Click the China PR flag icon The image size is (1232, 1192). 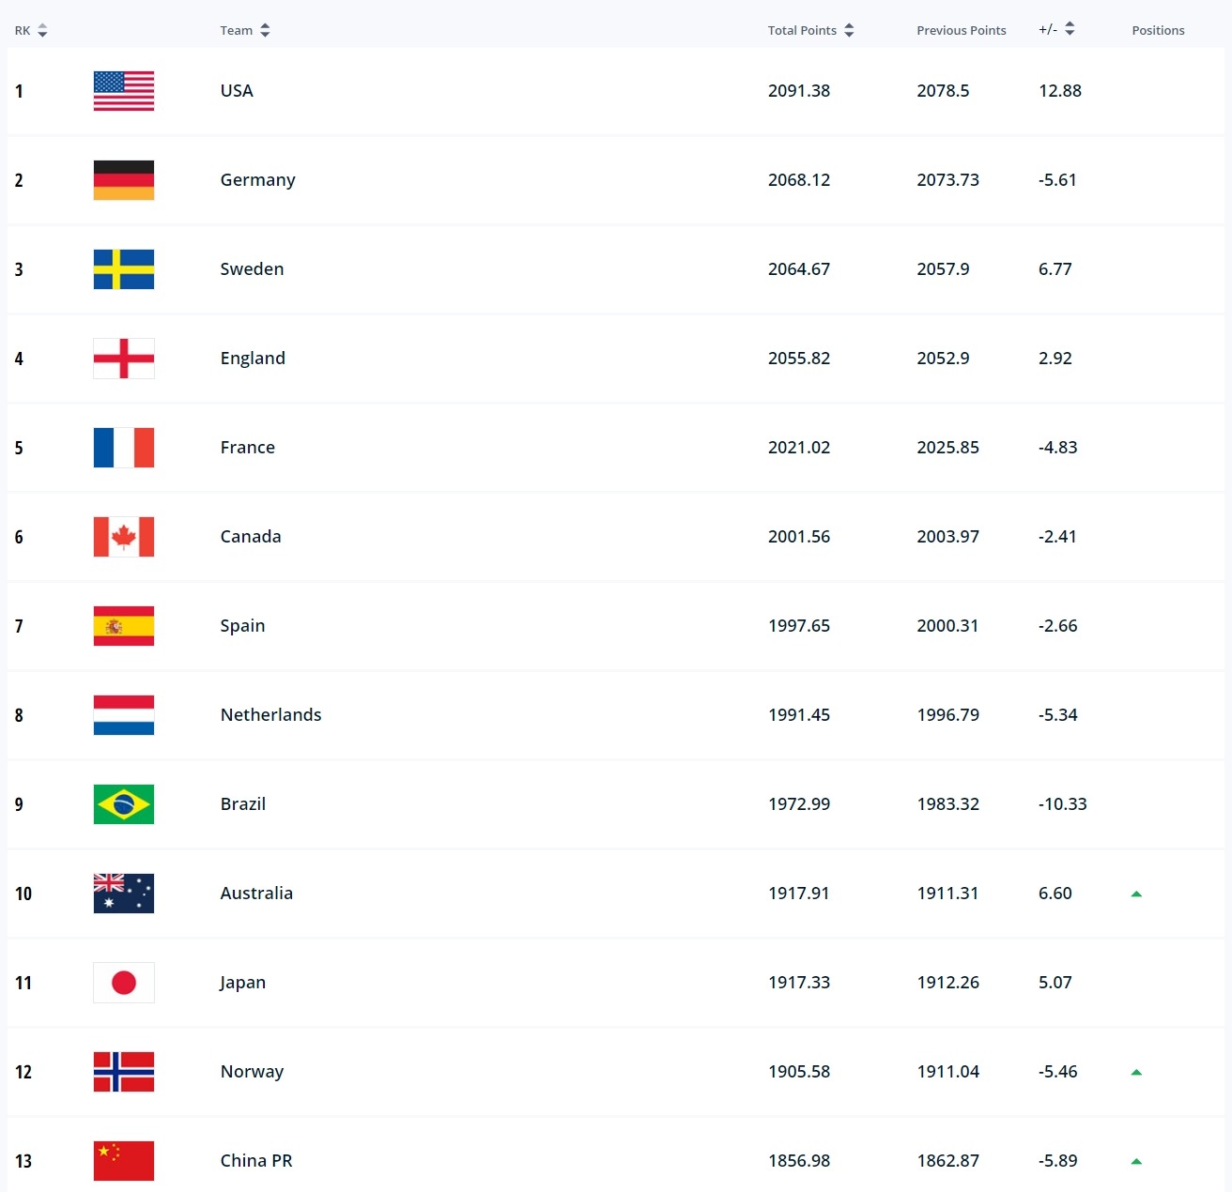click(123, 1160)
